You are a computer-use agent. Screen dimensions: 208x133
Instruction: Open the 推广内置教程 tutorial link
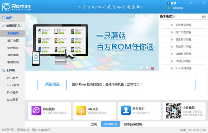pyautogui.click(x=183, y=32)
